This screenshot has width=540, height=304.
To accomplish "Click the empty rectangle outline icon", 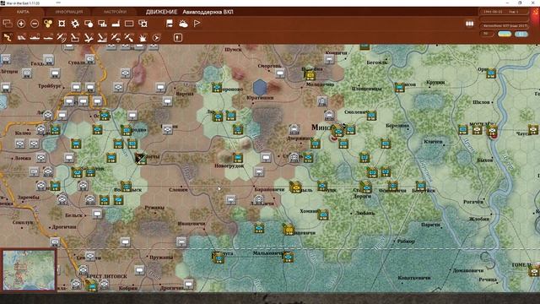I will 129,24.
